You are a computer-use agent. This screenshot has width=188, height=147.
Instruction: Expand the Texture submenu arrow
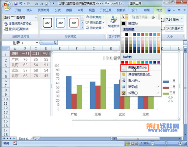(x=158, y=93)
